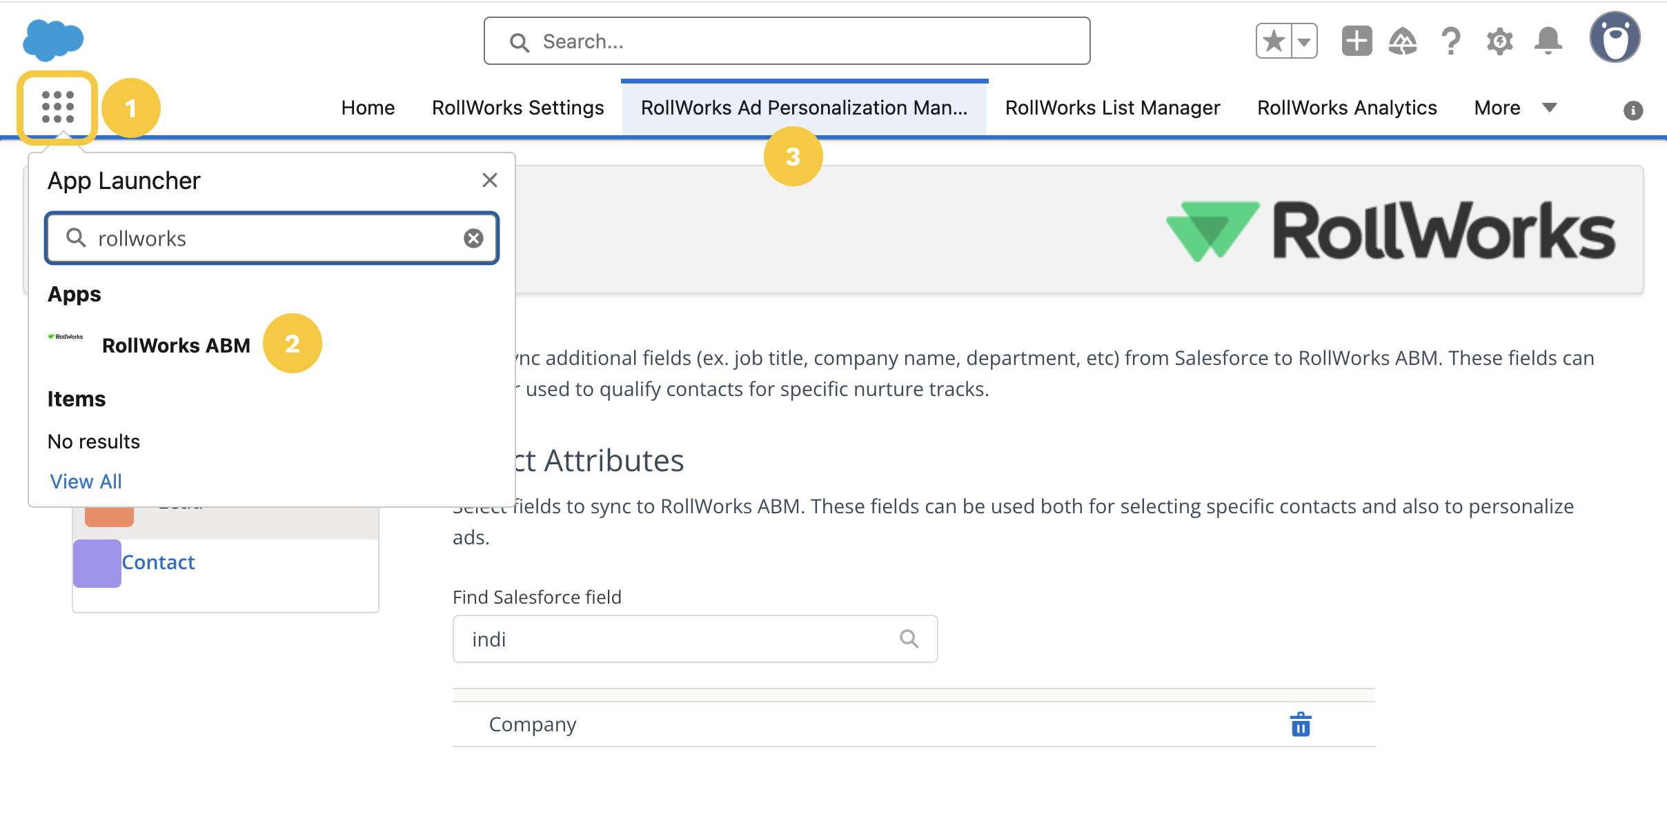Image resolution: width=1667 pixels, height=821 pixels.
Task: Click the info icon near More
Action: [x=1633, y=110]
